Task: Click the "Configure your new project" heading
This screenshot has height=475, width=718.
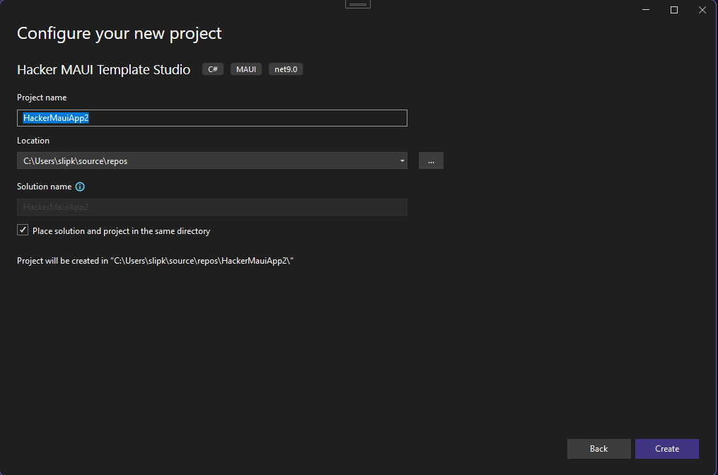Action: [119, 33]
